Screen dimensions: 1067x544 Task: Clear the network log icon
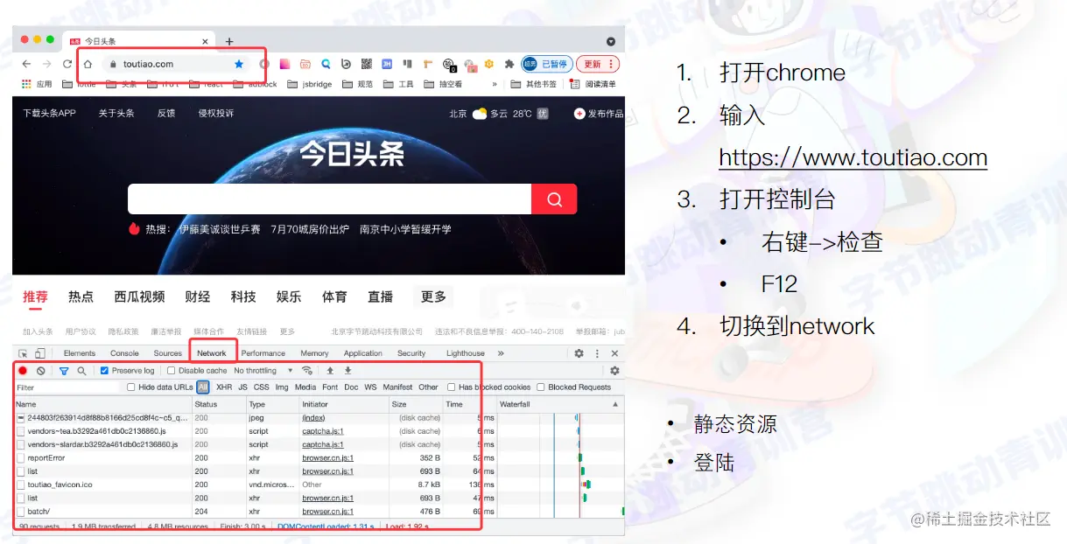[x=40, y=371]
